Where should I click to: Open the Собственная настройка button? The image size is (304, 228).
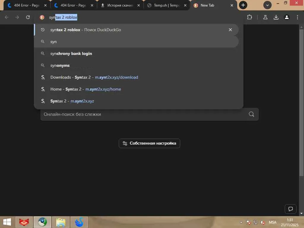pyautogui.click(x=149, y=143)
